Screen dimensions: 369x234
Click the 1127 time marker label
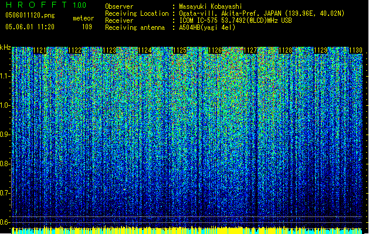click(250, 50)
